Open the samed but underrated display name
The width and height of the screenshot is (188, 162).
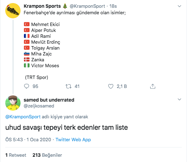[49, 100]
